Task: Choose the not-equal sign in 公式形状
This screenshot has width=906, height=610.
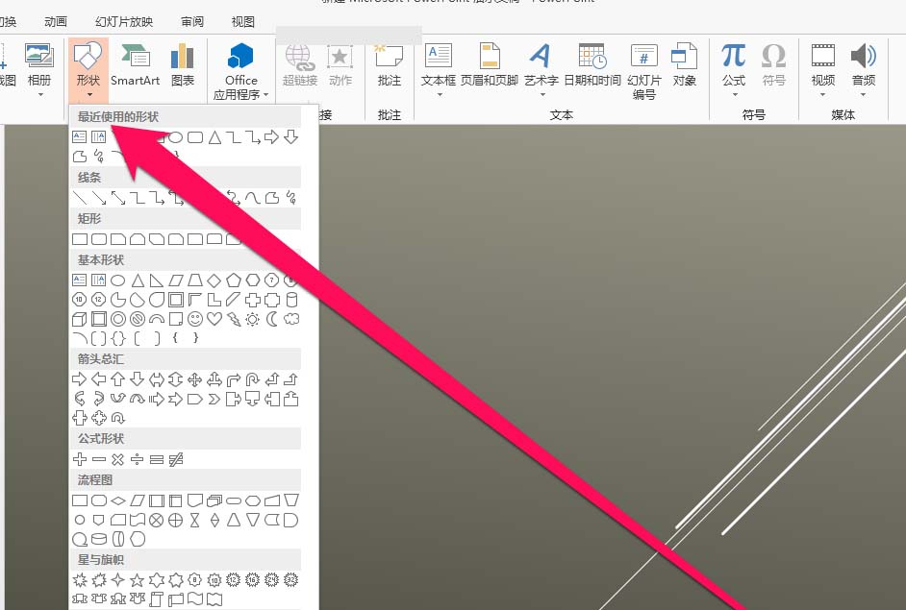Action: (176, 459)
